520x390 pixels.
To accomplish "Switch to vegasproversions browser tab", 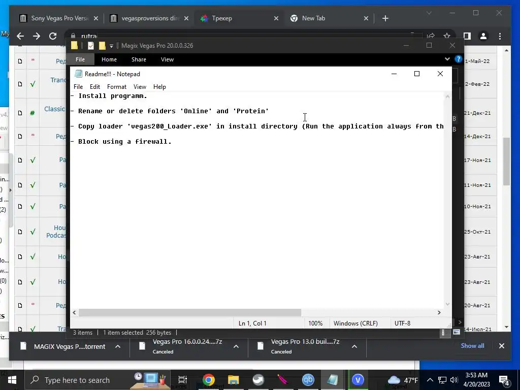I will (x=150, y=18).
